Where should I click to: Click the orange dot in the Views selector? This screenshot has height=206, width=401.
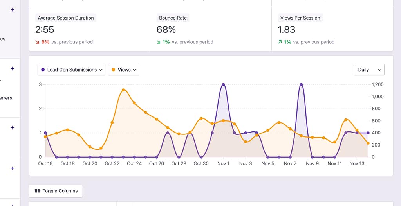[114, 70]
